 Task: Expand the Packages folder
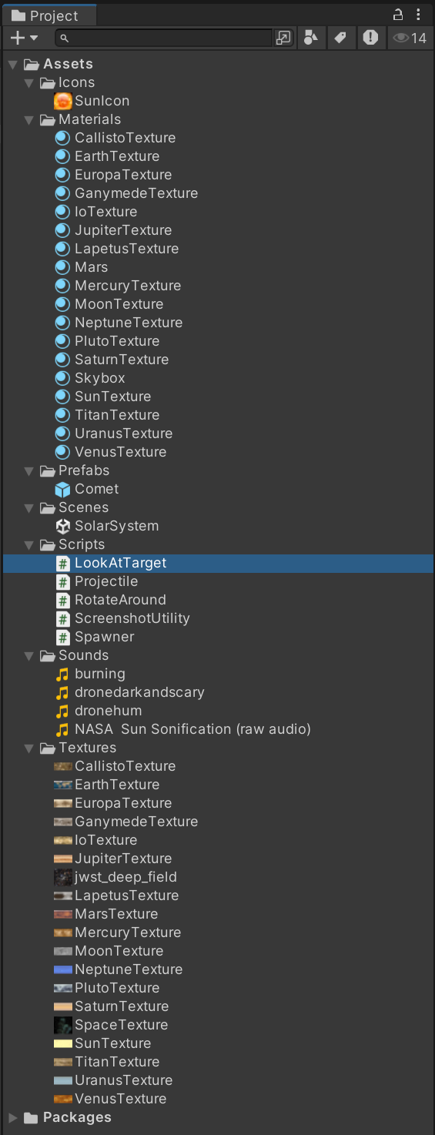click(x=12, y=1117)
